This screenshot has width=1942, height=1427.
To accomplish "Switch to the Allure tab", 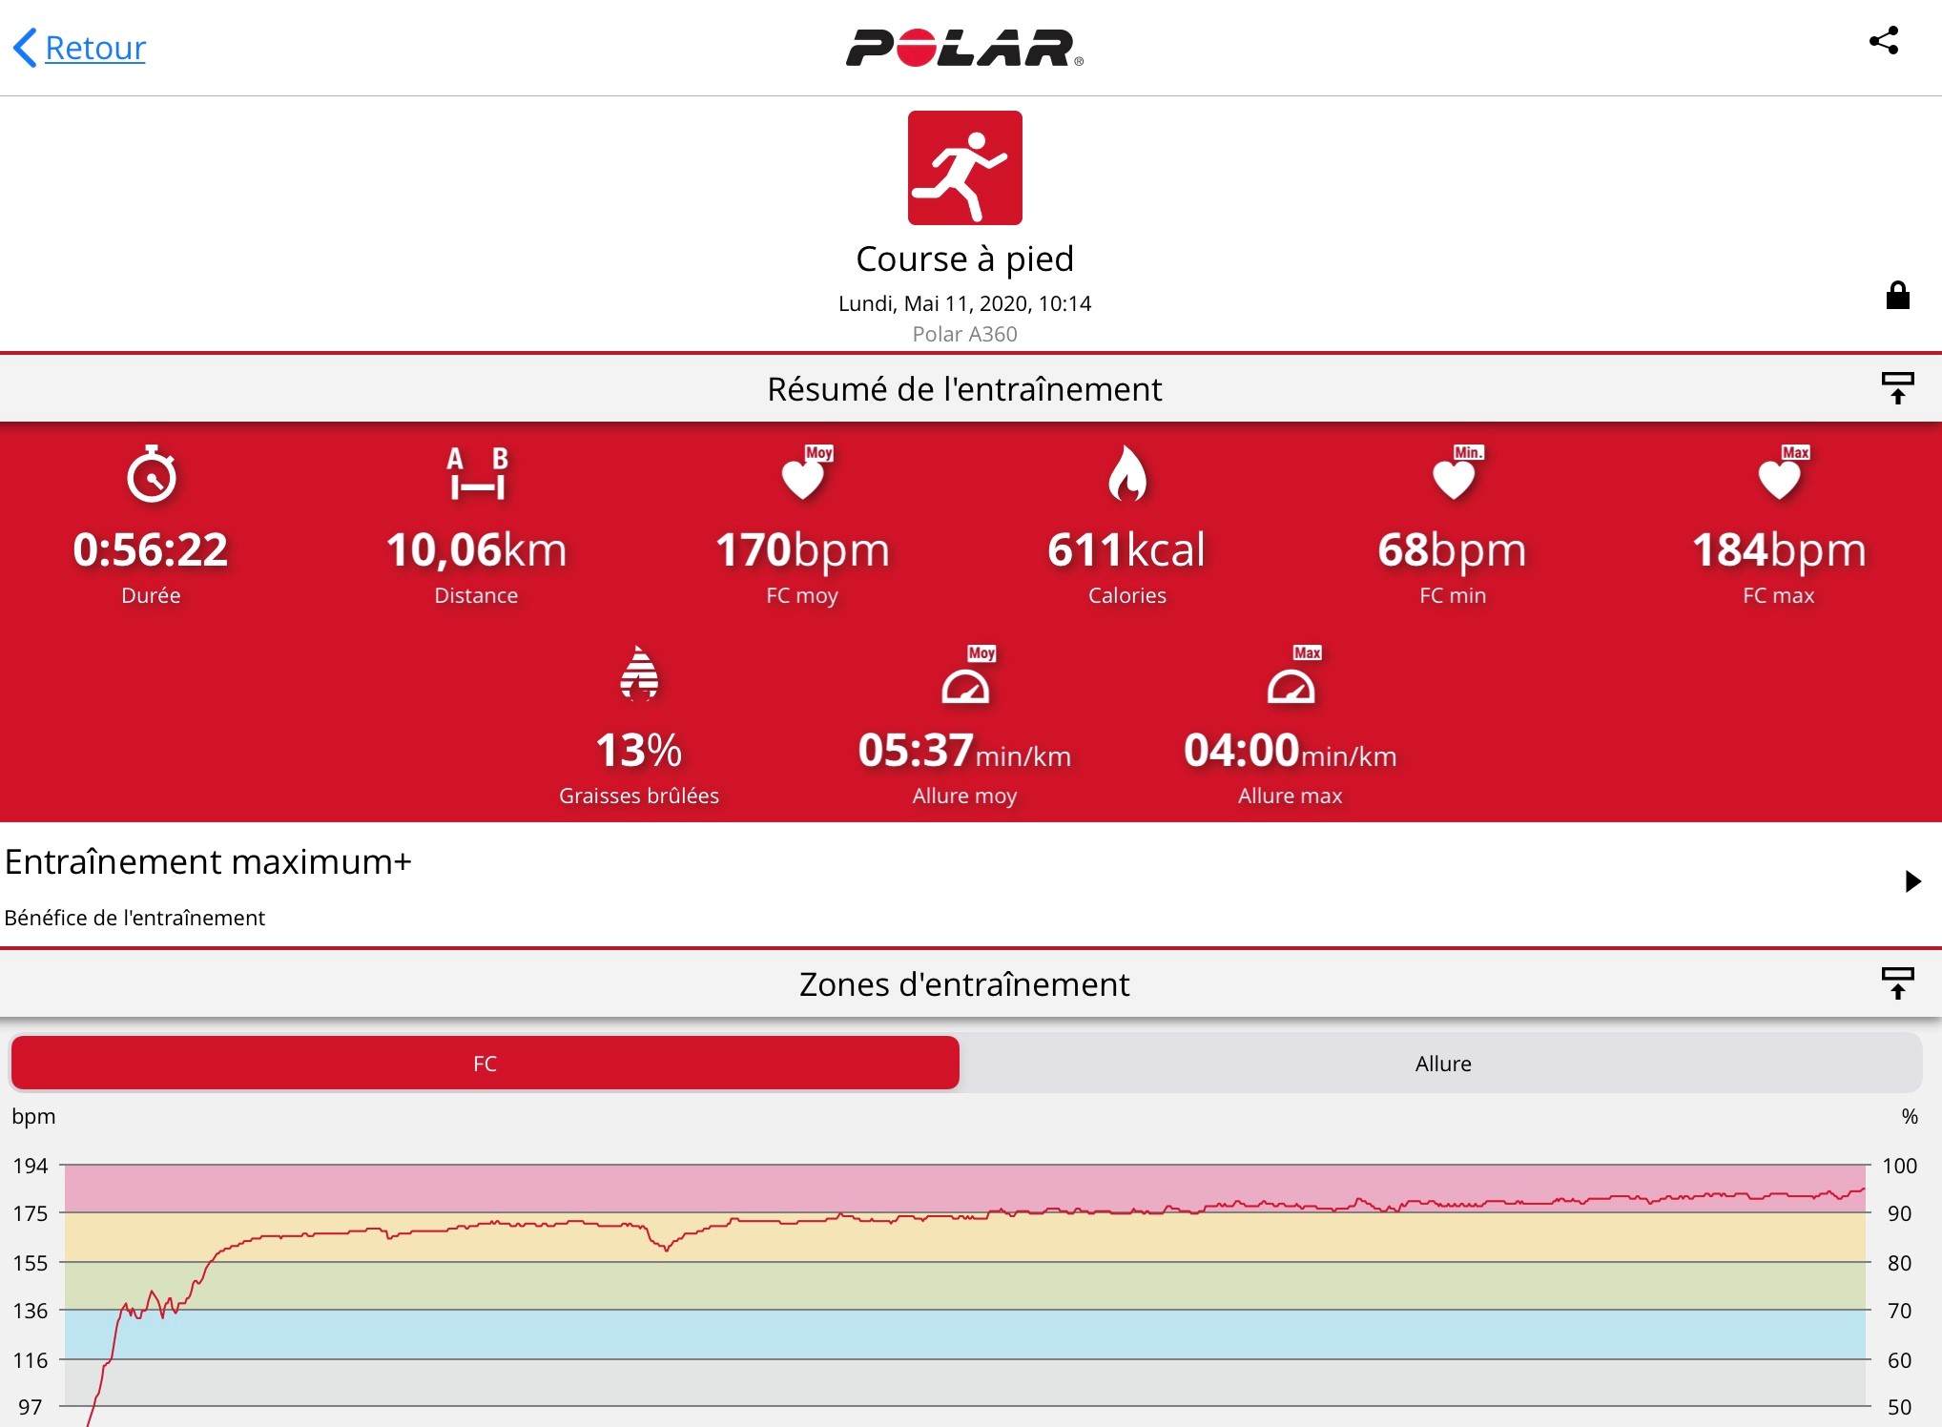I will coord(1442,1064).
